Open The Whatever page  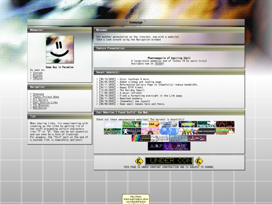point(41,105)
